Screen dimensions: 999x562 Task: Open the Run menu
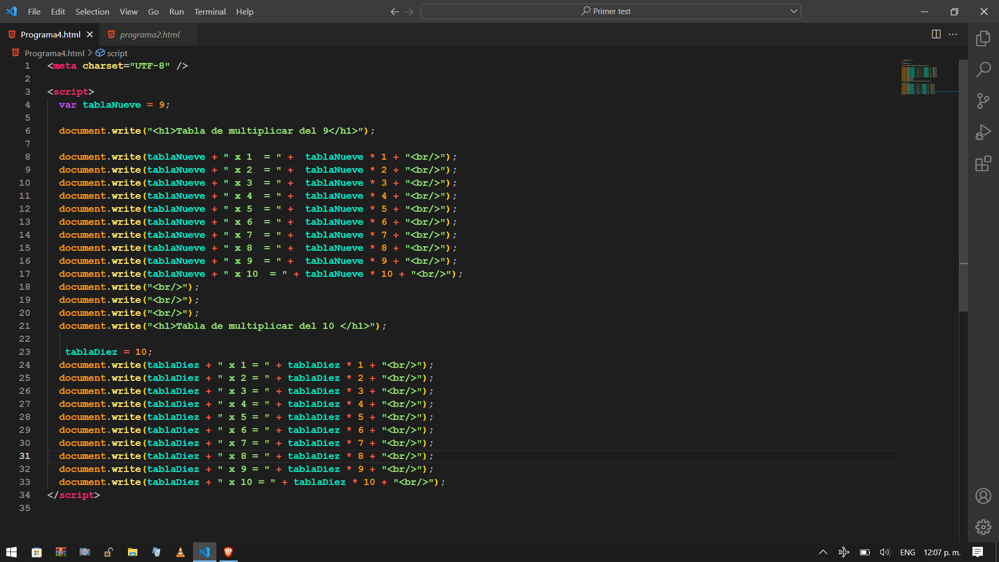click(176, 11)
